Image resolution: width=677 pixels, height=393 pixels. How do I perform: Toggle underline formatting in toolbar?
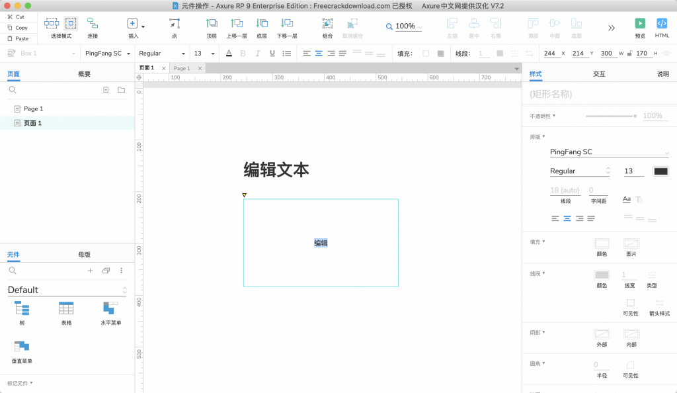click(x=272, y=54)
